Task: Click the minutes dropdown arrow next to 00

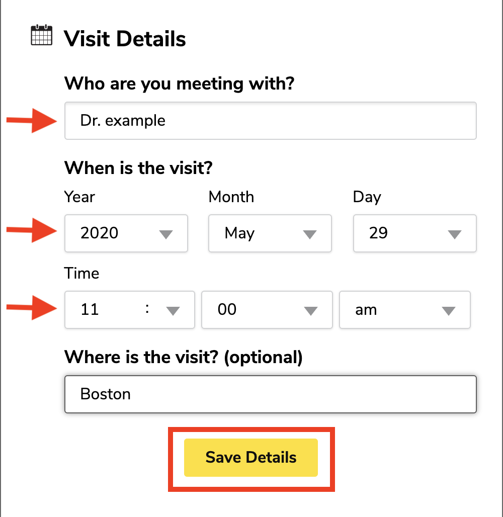Action: [x=311, y=311]
